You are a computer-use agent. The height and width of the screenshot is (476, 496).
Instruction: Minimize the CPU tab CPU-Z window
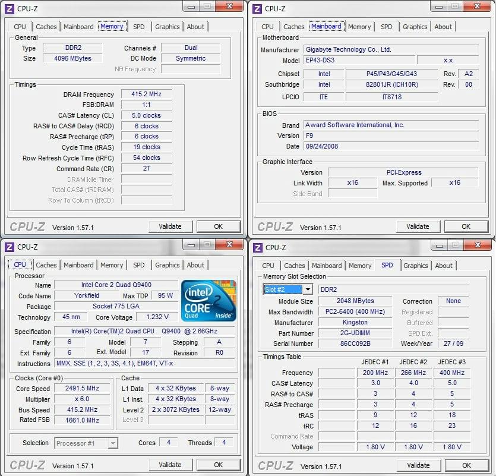(191, 245)
